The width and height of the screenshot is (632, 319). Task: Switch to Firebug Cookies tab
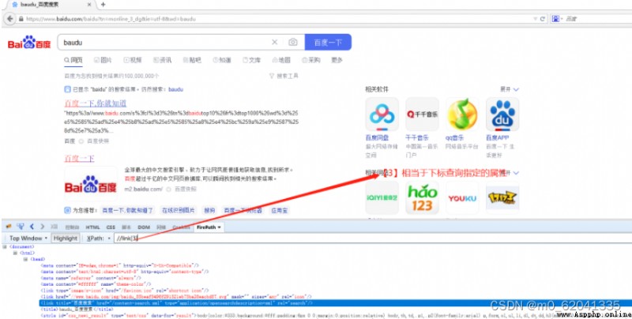(181, 227)
